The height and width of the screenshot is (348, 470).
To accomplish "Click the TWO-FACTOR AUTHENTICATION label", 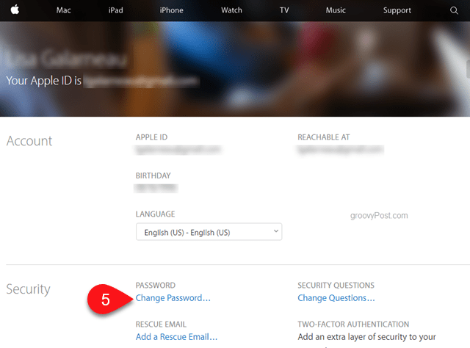I will [353, 325].
